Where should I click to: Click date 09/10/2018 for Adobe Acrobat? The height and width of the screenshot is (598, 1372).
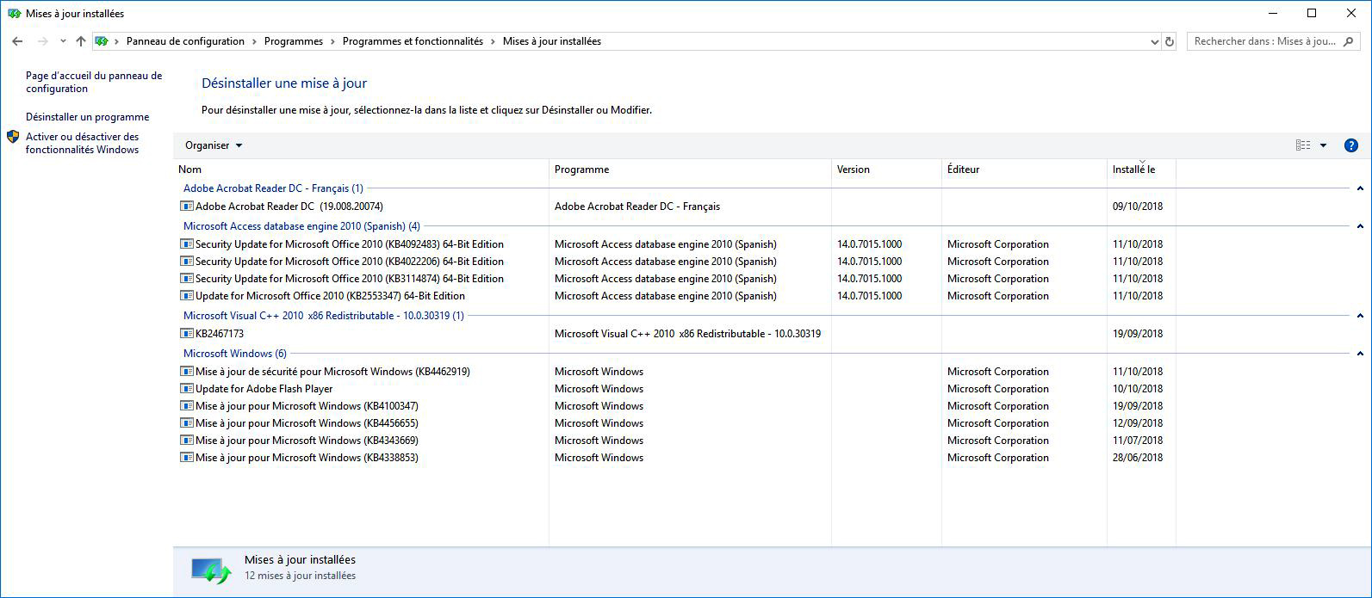point(1138,207)
